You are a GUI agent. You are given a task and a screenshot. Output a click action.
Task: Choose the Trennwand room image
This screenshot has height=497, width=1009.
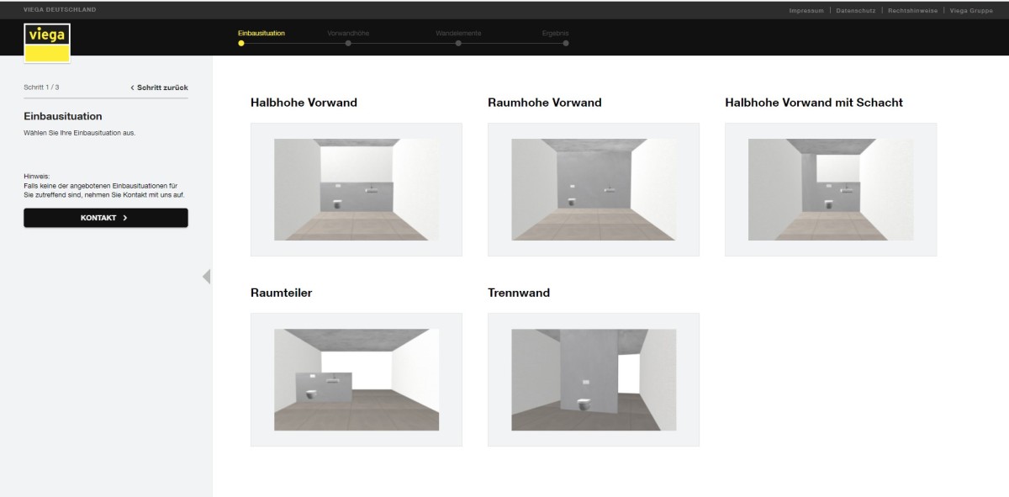tap(594, 379)
